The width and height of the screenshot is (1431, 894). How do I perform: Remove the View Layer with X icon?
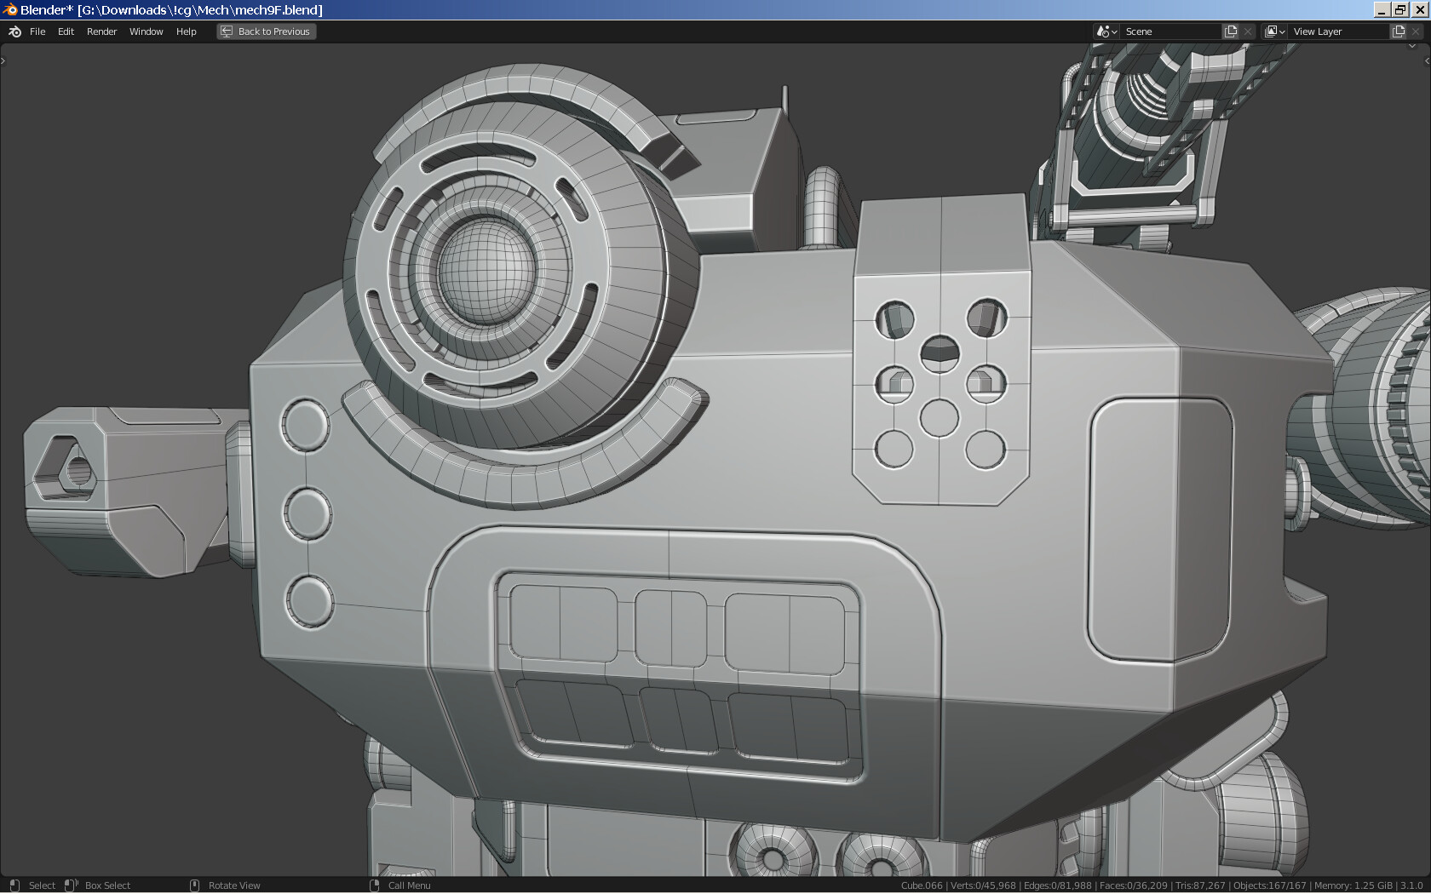pos(1416,32)
